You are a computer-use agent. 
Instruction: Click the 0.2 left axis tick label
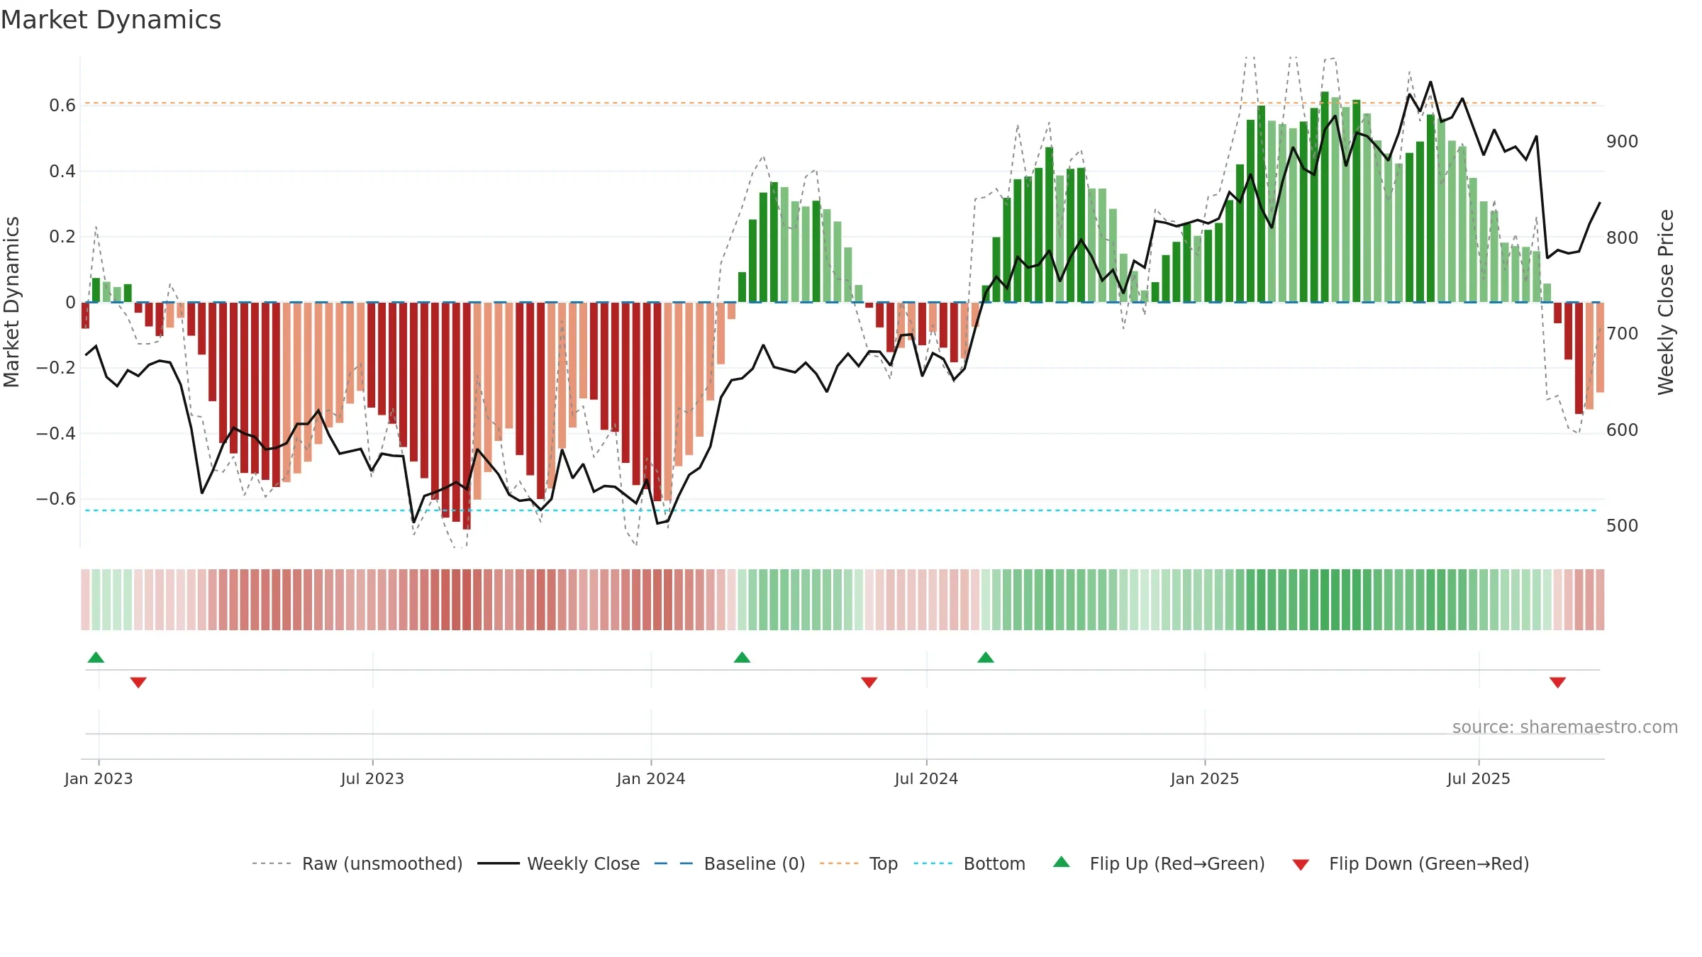tap(62, 237)
